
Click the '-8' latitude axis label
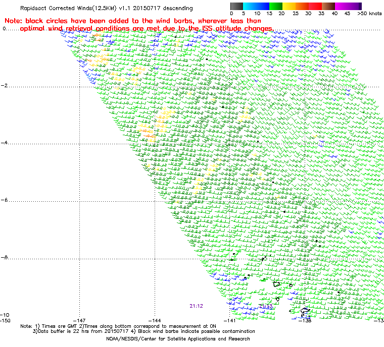(x=4, y=257)
